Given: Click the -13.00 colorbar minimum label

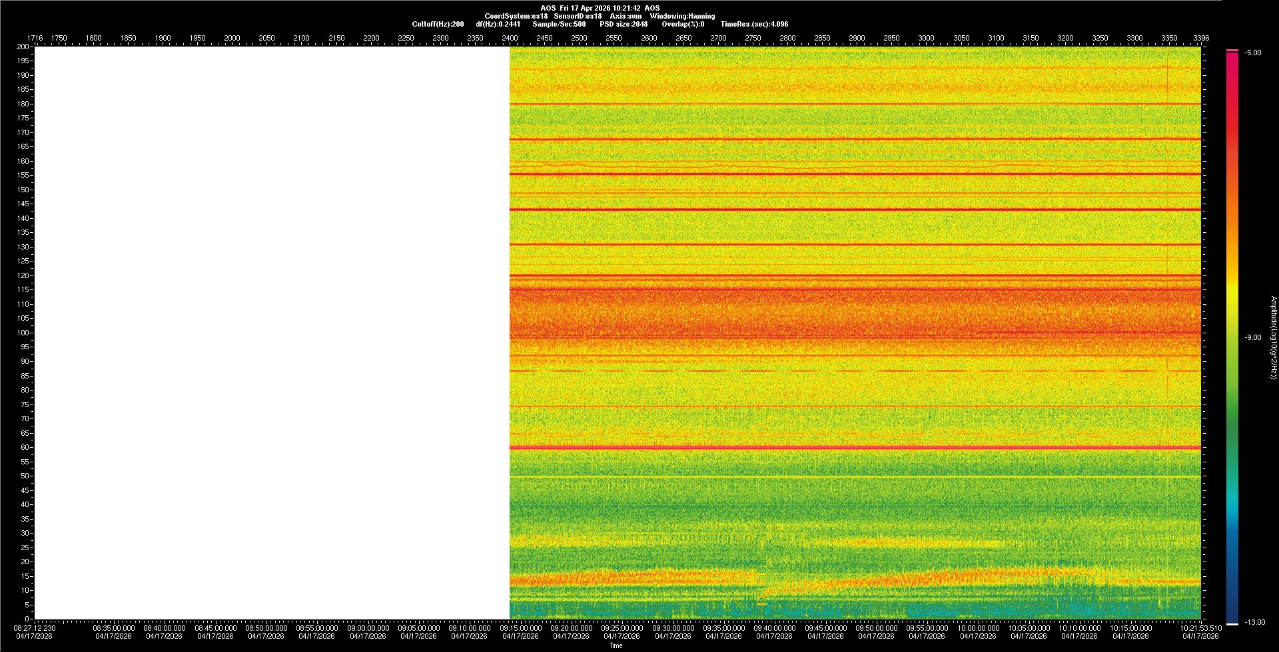Looking at the screenshot, I should tap(1254, 622).
